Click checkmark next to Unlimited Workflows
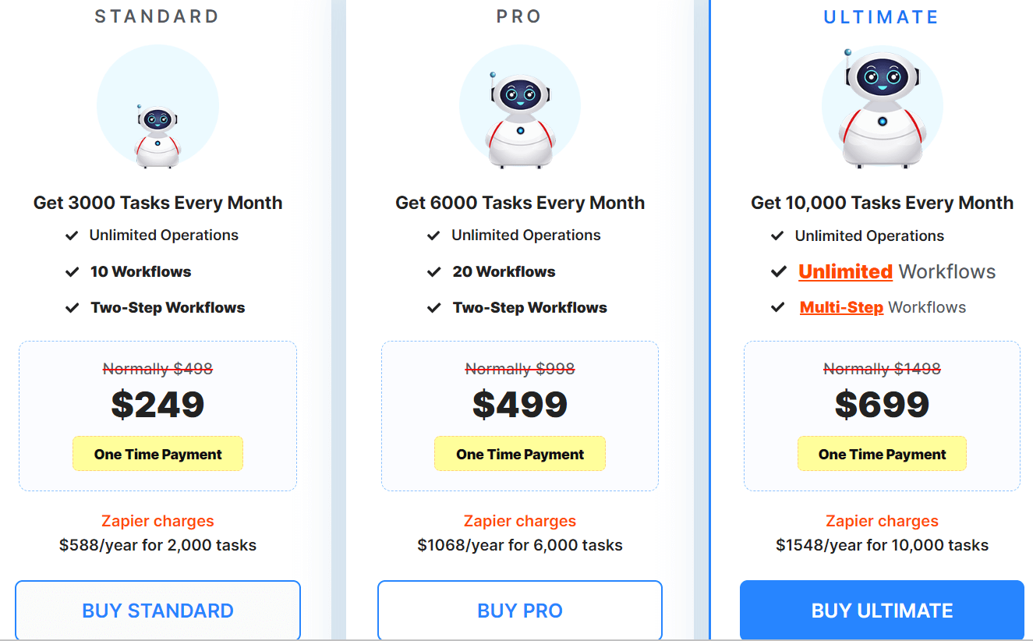Viewport: 1033px width, 641px height. (778, 272)
